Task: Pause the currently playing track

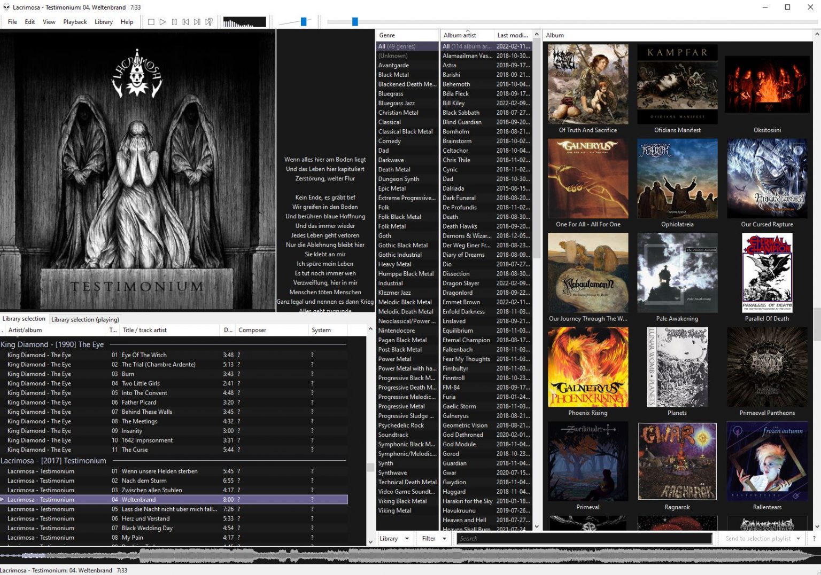Action: (174, 22)
